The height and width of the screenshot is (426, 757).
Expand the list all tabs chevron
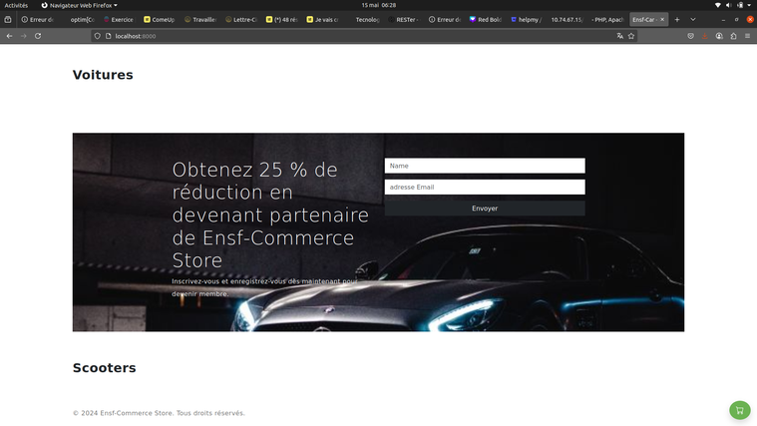[x=693, y=20]
